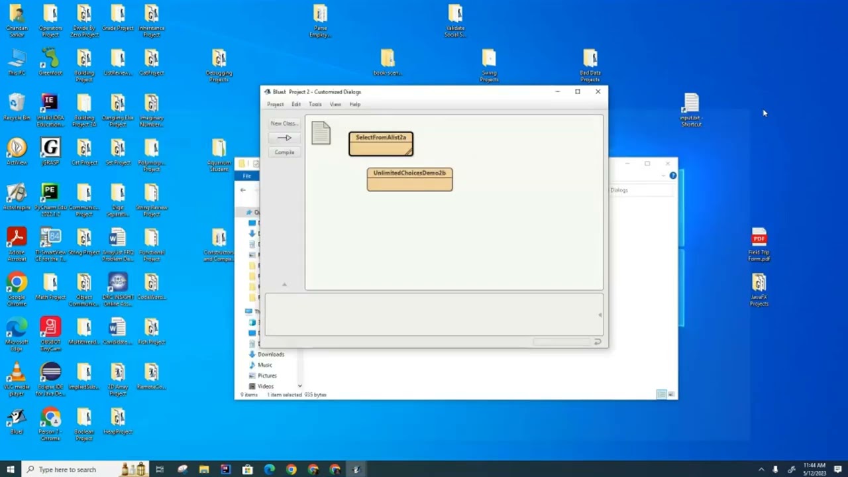Open the taskbar clock and date

pyautogui.click(x=814, y=470)
